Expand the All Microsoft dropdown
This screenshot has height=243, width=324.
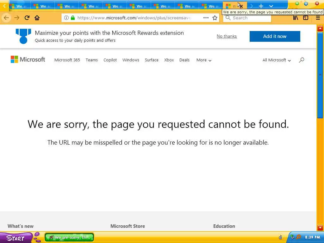click(277, 60)
